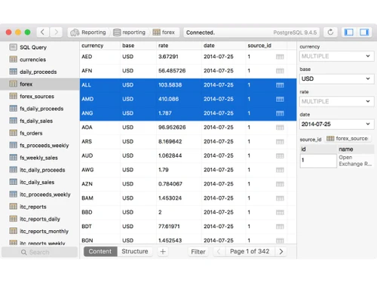The height and width of the screenshot is (283, 377).
Task: Click the reporting database breadcrumb
Action: pyautogui.click(x=129, y=32)
